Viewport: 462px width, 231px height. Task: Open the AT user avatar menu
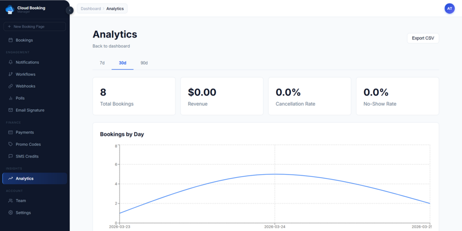(x=449, y=9)
